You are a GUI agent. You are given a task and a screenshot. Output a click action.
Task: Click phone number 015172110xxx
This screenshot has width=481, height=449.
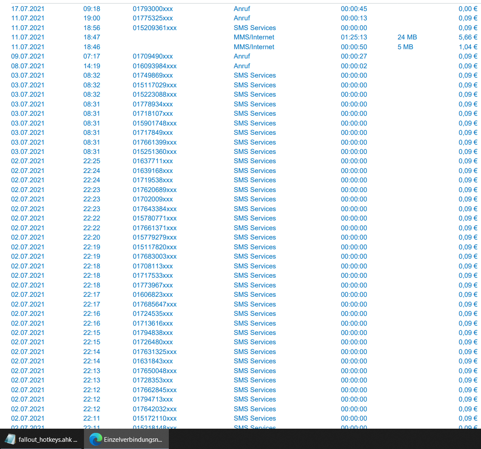click(x=154, y=418)
